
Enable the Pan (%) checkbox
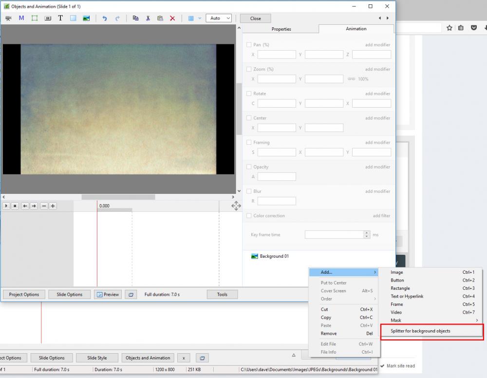tap(249, 45)
